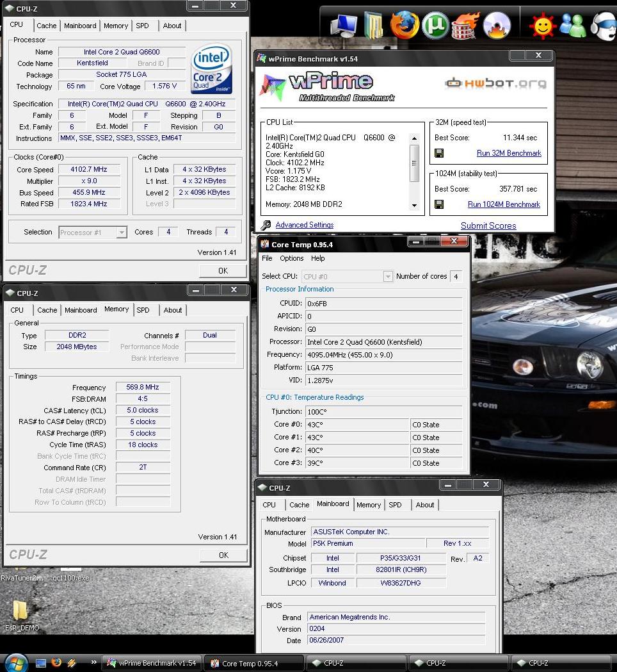Image resolution: width=617 pixels, height=672 pixels.
Task: Open Firefox from quick launch bar
Action: tap(56, 662)
